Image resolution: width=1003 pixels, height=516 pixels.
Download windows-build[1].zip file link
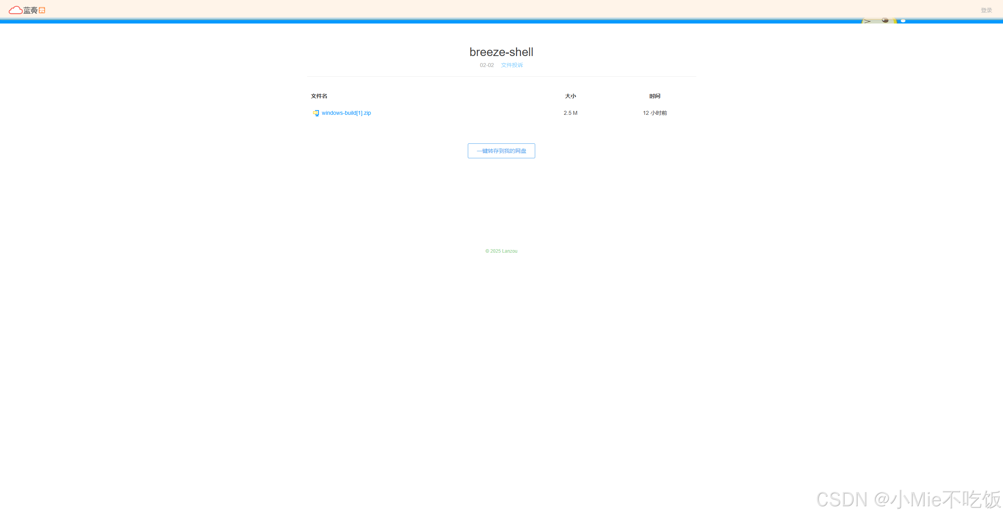pyautogui.click(x=346, y=113)
